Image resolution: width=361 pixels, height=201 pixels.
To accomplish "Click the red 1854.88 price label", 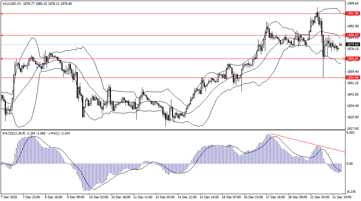I will (x=352, y=78).
